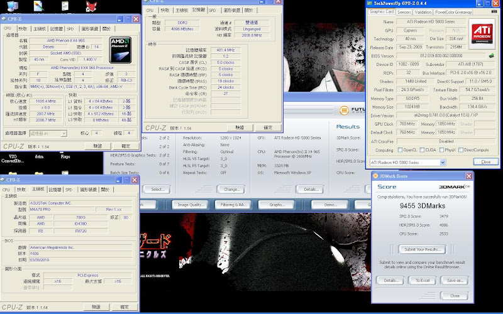Click 確定 button in CPU-Z processor window
Screen dimensions: 503x314
point(126,146)
